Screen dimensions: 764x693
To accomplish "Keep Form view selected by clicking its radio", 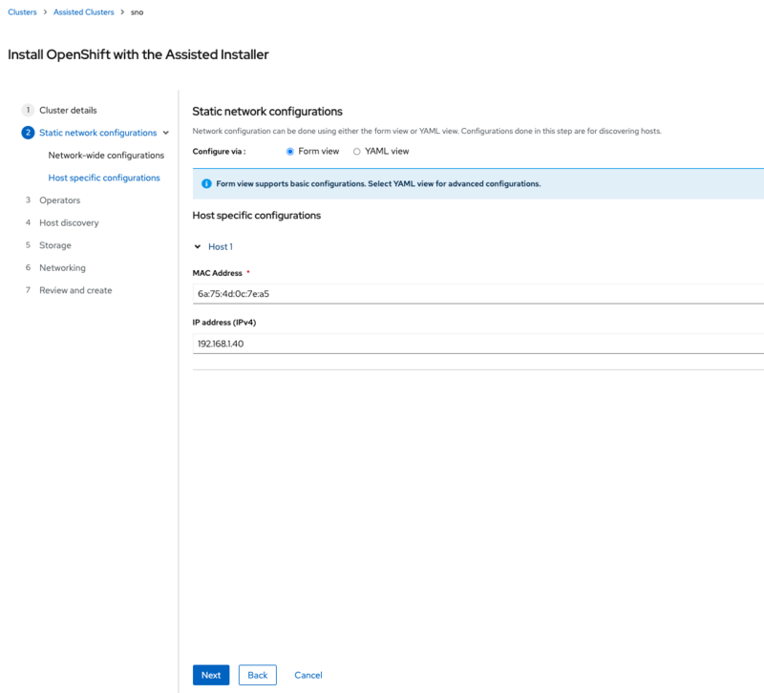I will 290,150.
